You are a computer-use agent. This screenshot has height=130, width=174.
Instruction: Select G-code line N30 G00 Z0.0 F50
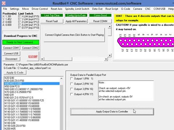(14, 81)
